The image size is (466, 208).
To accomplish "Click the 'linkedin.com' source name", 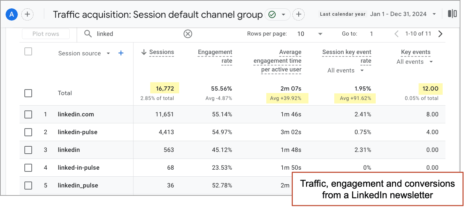I will [76, 114].
